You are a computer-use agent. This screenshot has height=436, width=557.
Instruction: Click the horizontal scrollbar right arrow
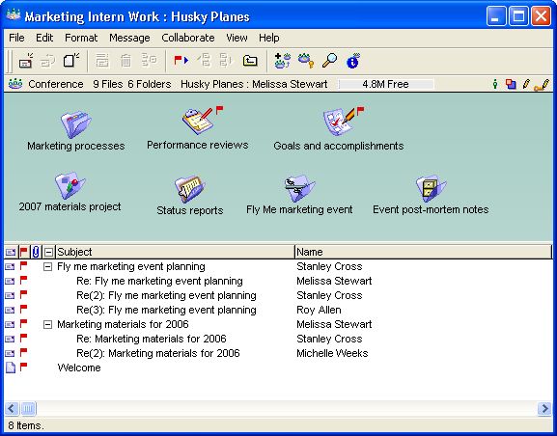pyautogui.click(x=544, y=408)
